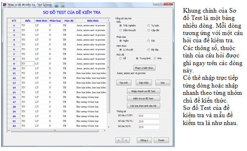The height and width of the screenshot is (151, 247).
Task: Select row number 11 header
Action: click(14, 73)
